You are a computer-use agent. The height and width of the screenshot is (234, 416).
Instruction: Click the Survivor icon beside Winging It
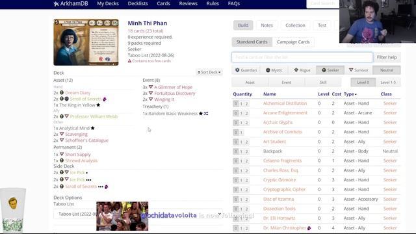coord(151,99)
